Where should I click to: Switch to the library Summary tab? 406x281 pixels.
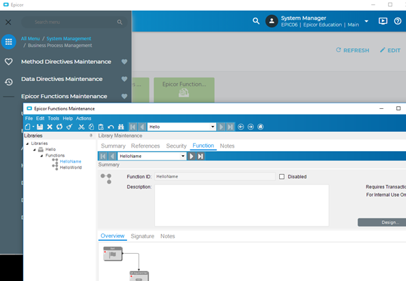[113, 146]
